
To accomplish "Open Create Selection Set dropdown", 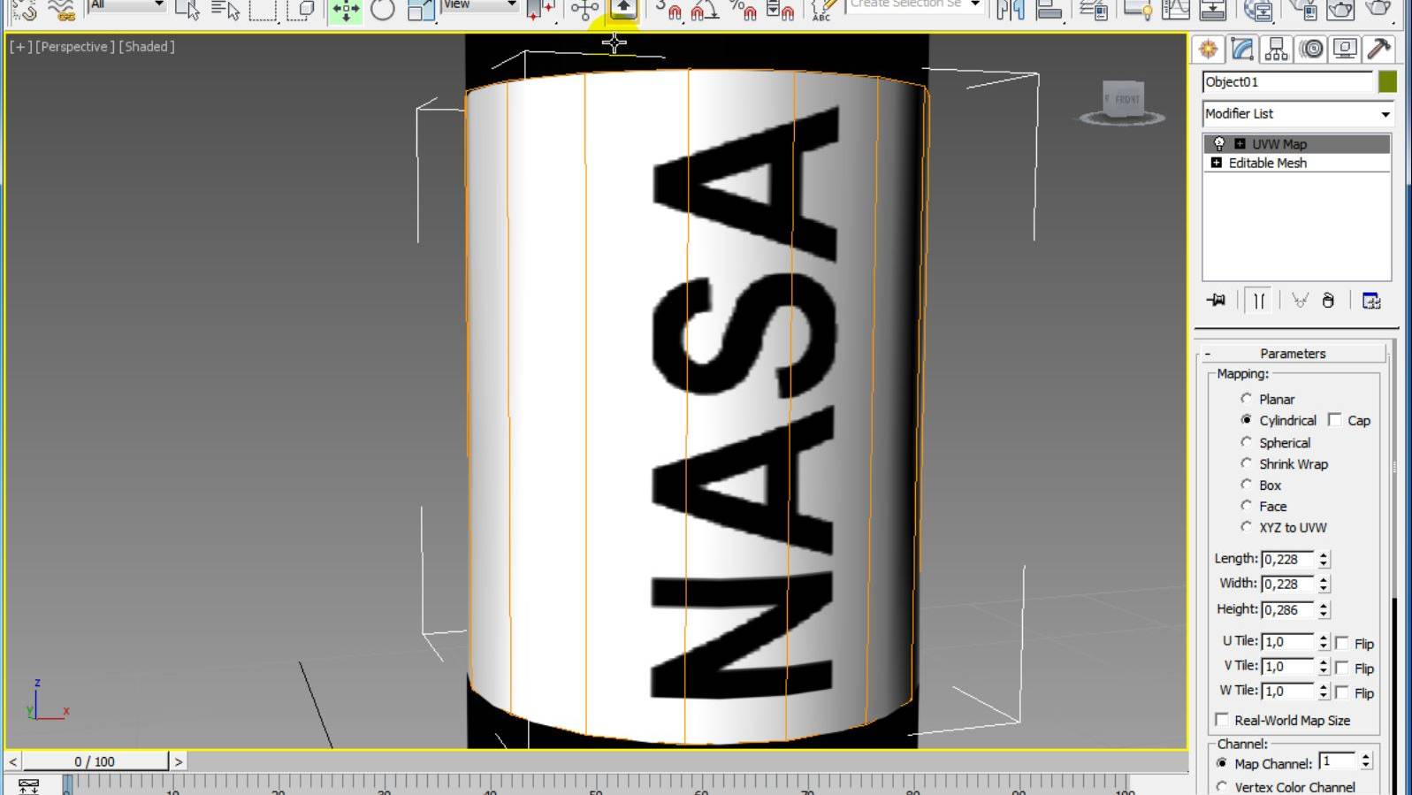I will tap(915, 5).
